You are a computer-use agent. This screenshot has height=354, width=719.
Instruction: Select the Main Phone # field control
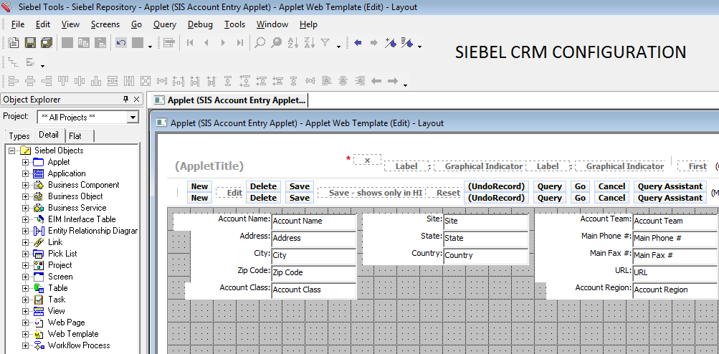click(675, 238)
